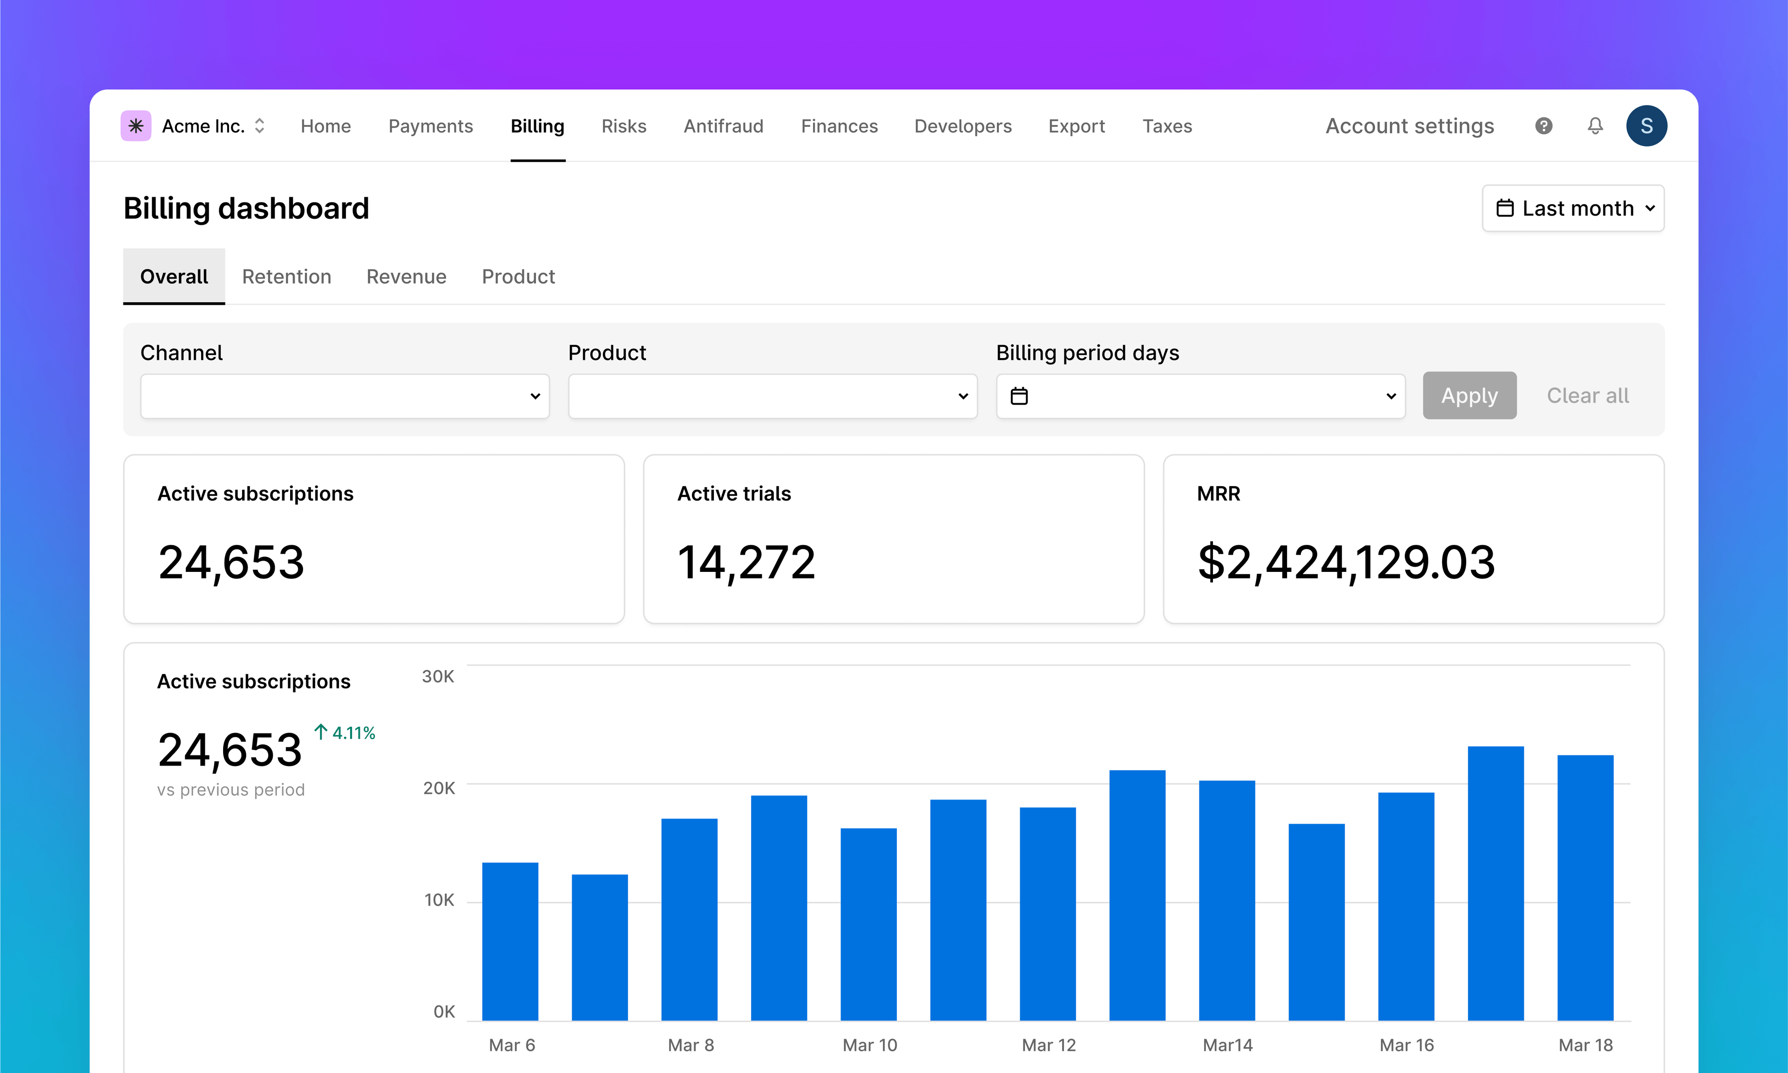Click the calendar icon in Billing period days field
This screenshot has height=1073, width=1788.
pos(1019,395)
